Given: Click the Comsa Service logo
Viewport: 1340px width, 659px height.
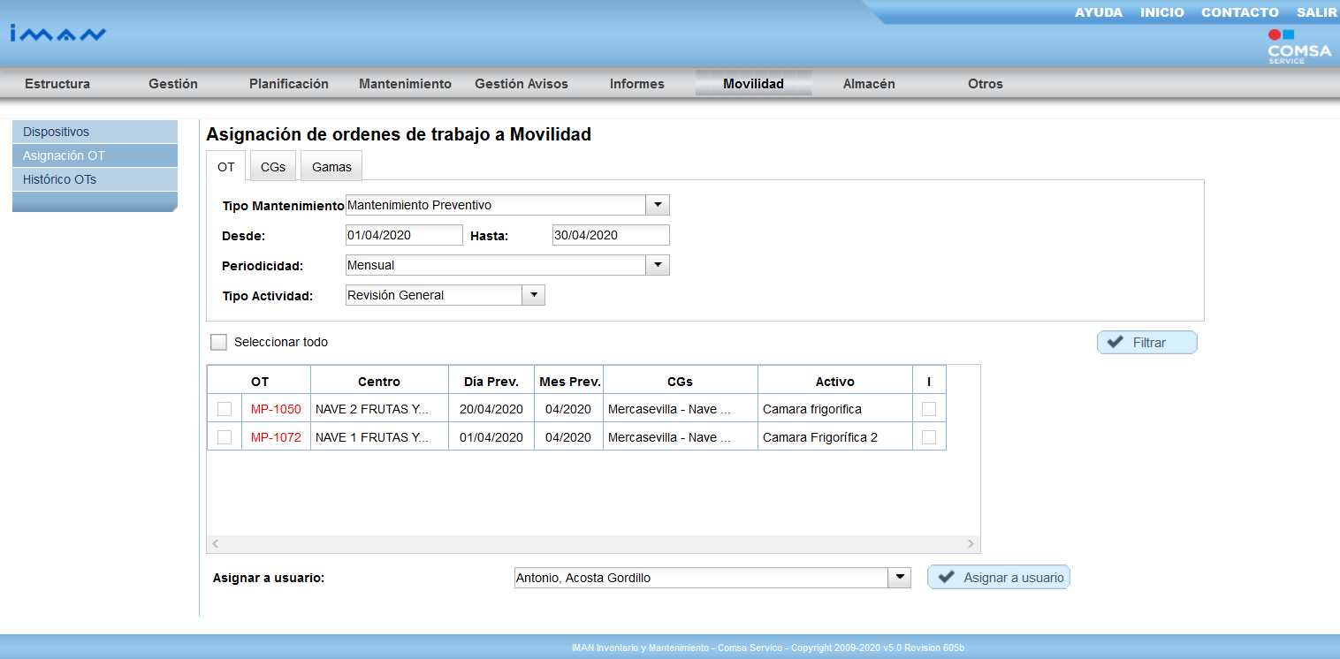Looking at the screenshot, I should point(1298,47).
